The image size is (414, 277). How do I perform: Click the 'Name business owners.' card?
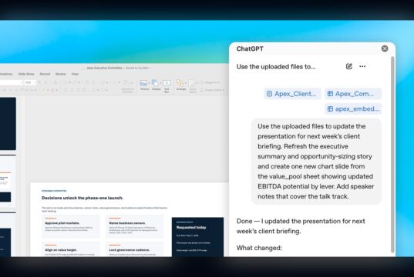pyautogui.click(x=135, y=226)
